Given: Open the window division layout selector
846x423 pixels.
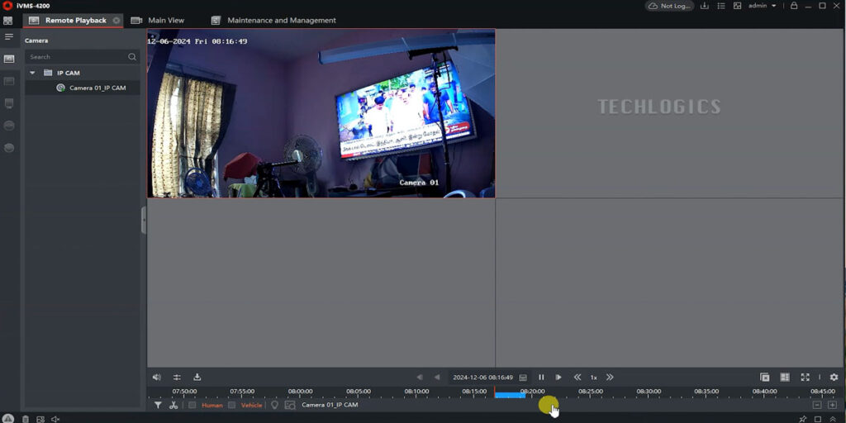Looking at the screenshot, I should coord(785,378).
